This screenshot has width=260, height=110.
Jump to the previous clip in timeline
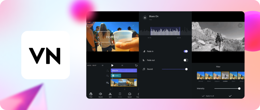[103, 65]
